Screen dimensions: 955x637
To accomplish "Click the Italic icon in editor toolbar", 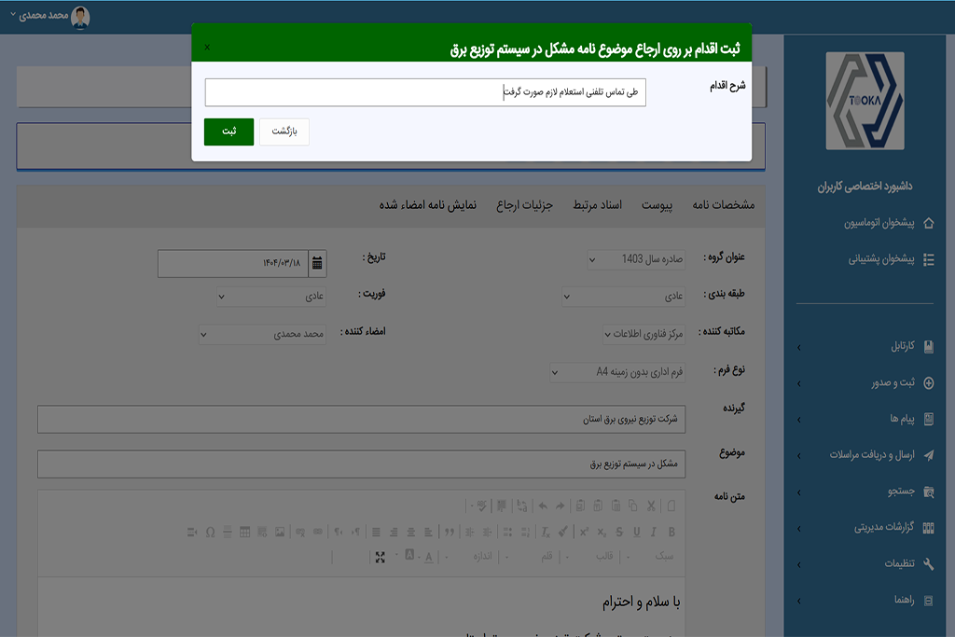I will (654, 532).
